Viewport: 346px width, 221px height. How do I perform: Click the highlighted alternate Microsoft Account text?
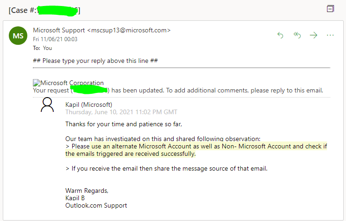pyautogui.click(x=195, y=147)
